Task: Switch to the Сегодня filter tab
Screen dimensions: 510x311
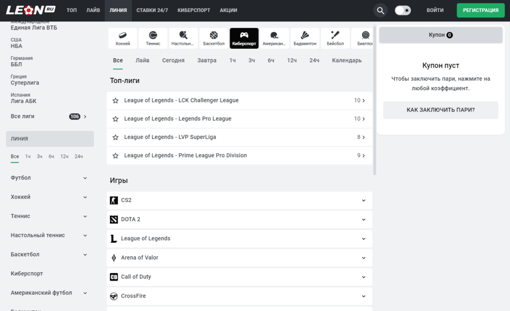Action: pyautogui.click(x=173, y=60)
